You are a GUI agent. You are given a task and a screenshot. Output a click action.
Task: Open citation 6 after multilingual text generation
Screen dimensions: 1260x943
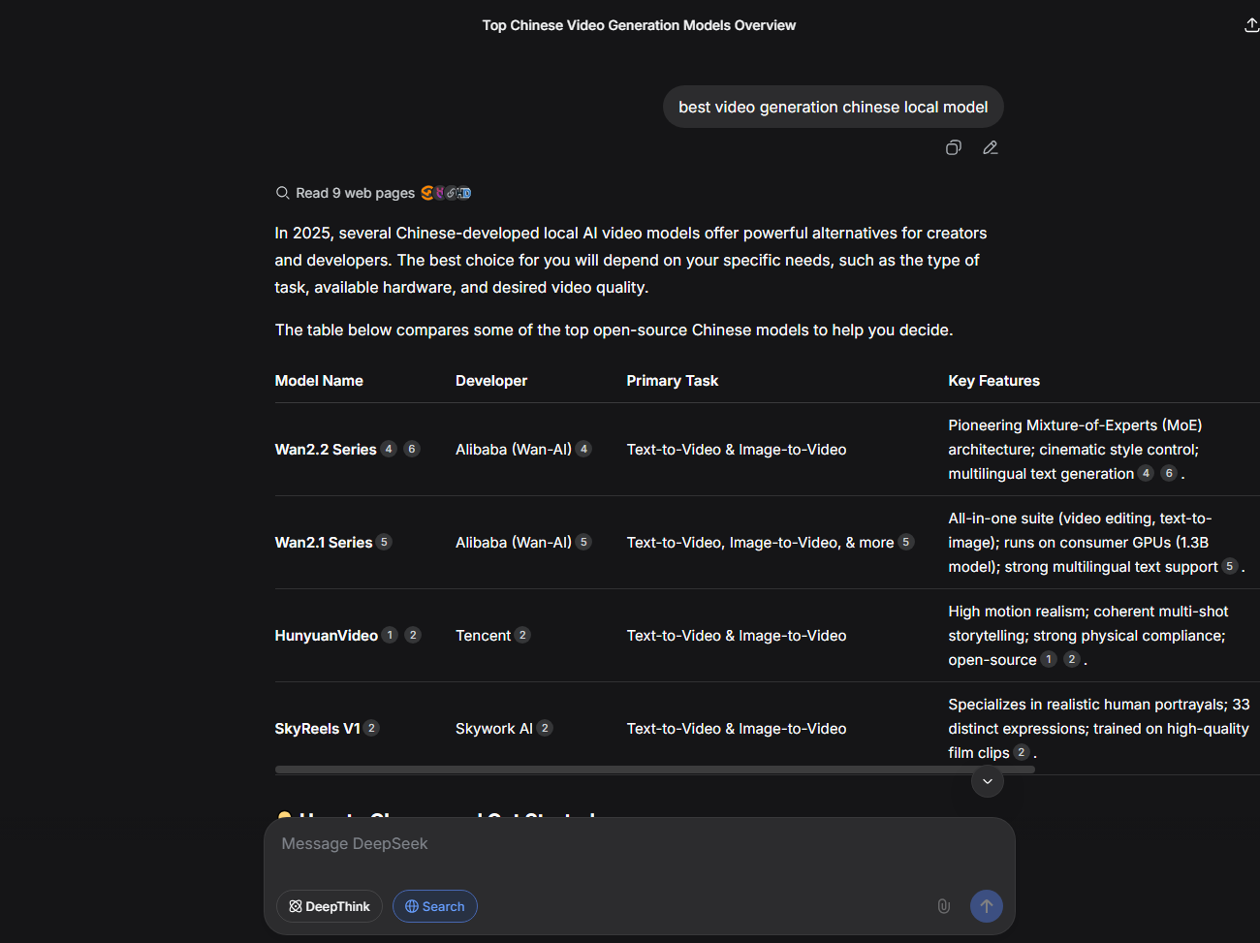pyautogui.click(x=1169, y=473)
